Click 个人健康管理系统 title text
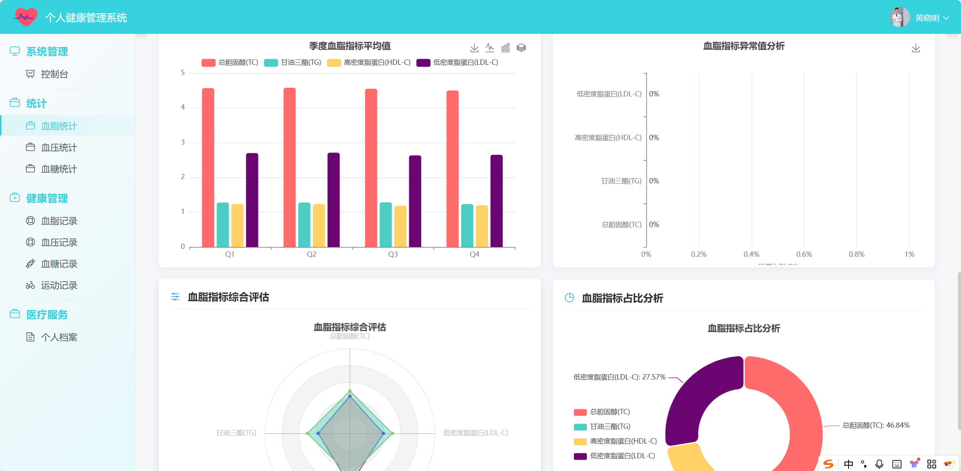 click(86, 18)
